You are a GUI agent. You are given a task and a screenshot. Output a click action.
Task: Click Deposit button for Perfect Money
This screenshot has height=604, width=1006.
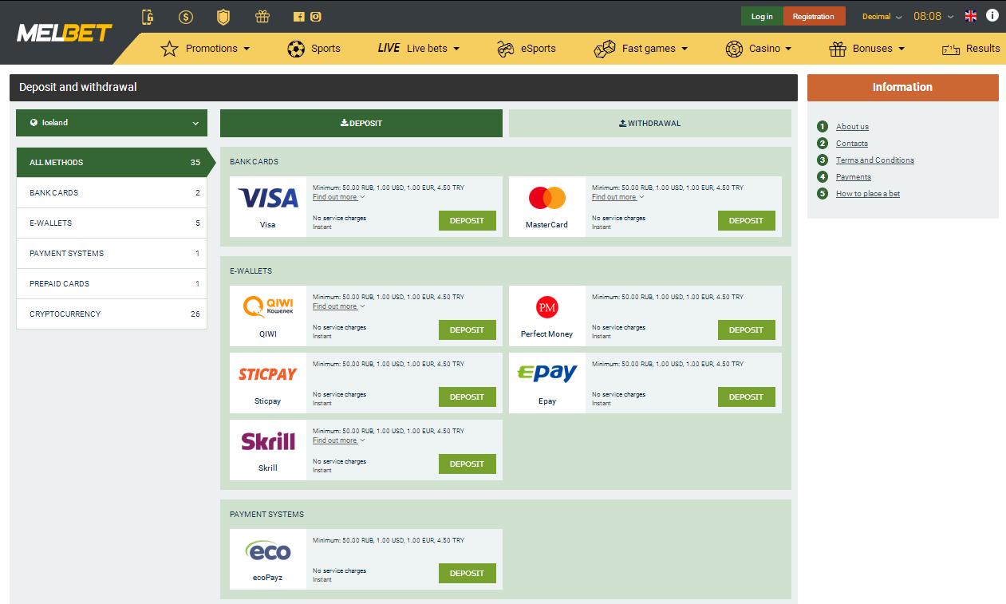pyautogui.click(x=747, y=330)
